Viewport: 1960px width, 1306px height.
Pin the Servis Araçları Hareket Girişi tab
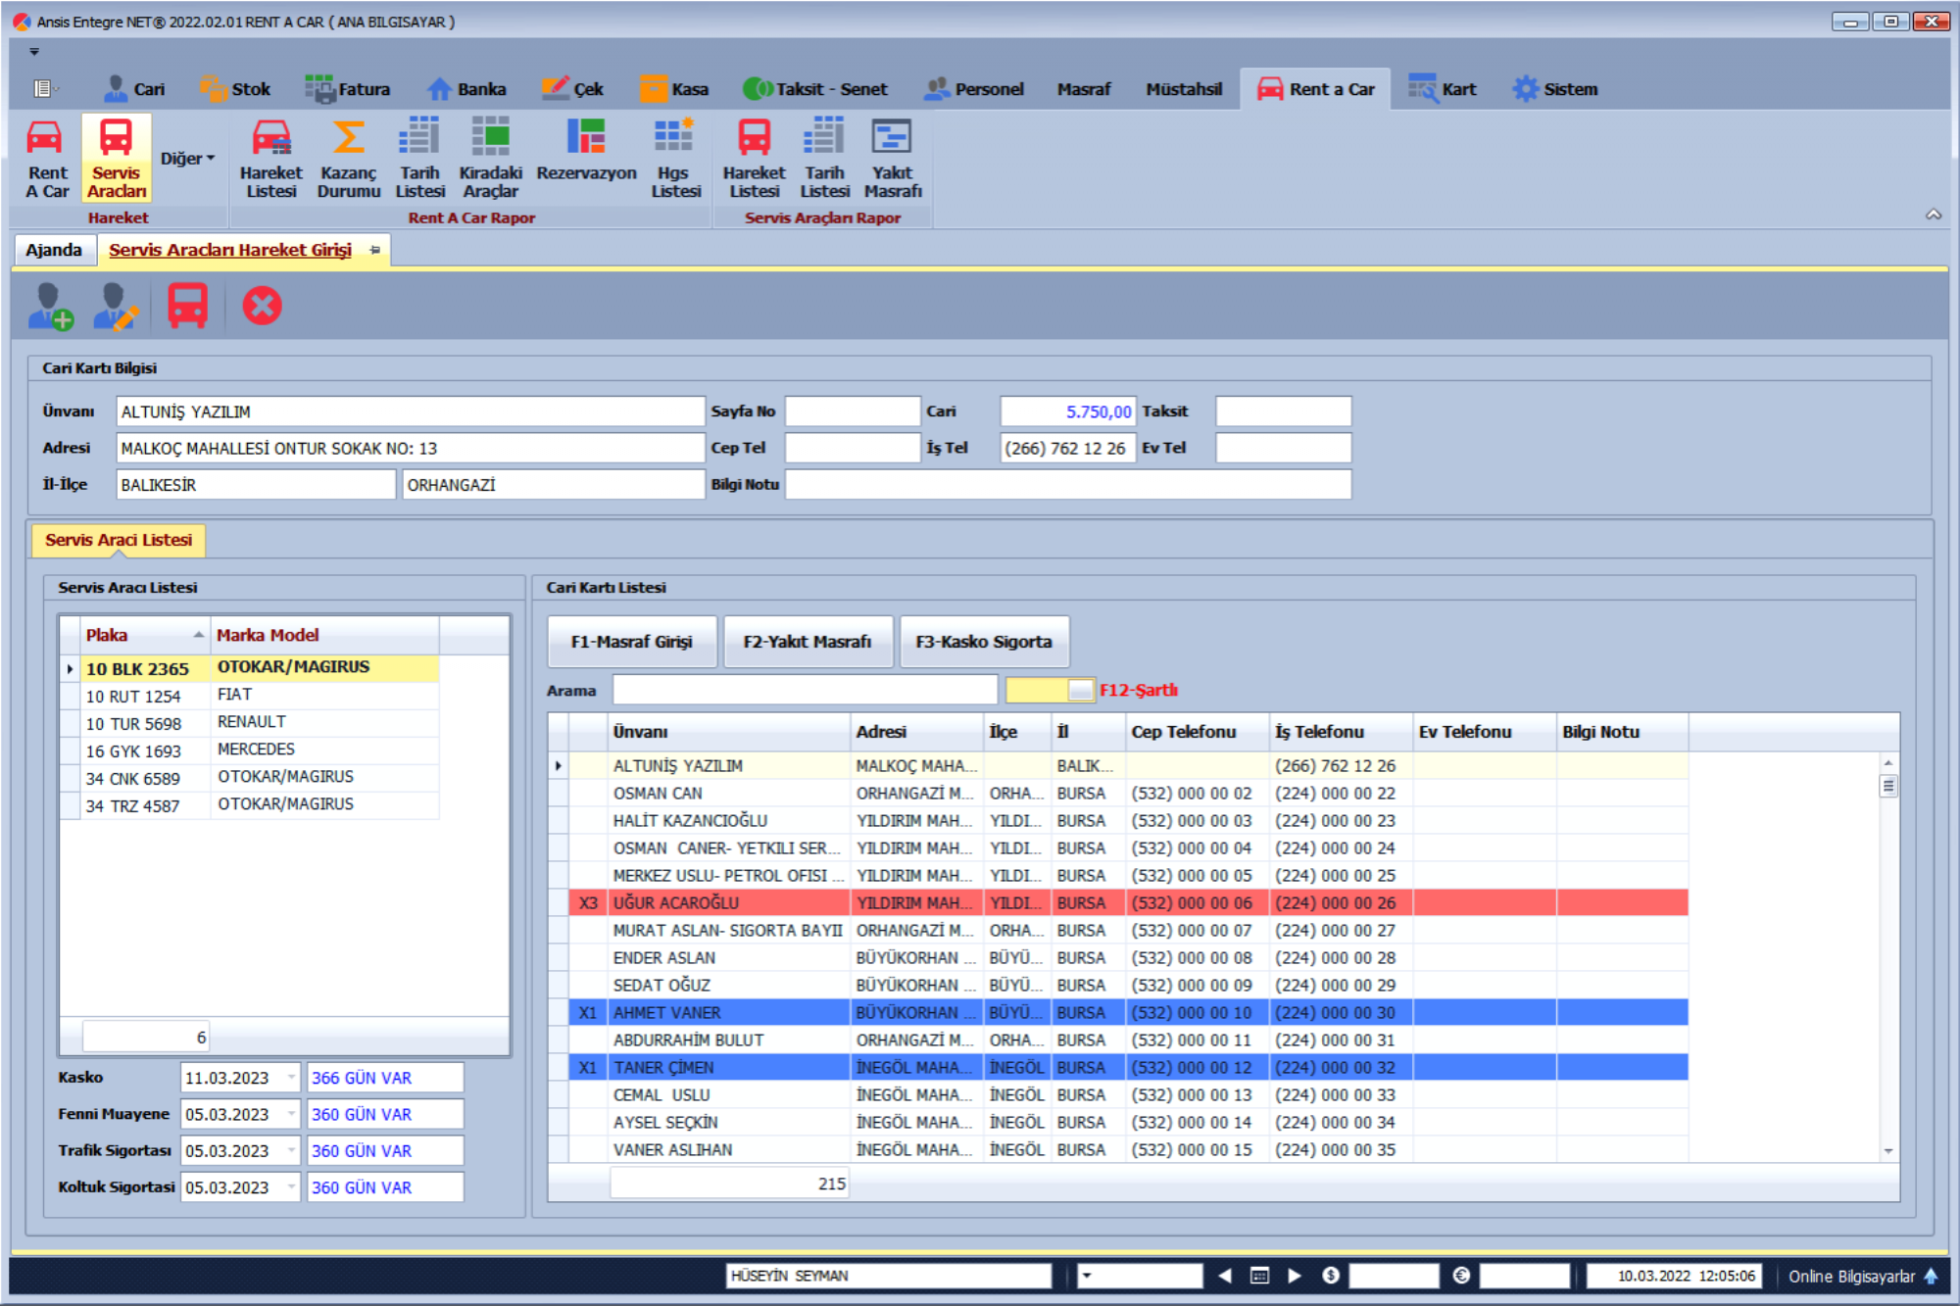(x=374, y=251)
